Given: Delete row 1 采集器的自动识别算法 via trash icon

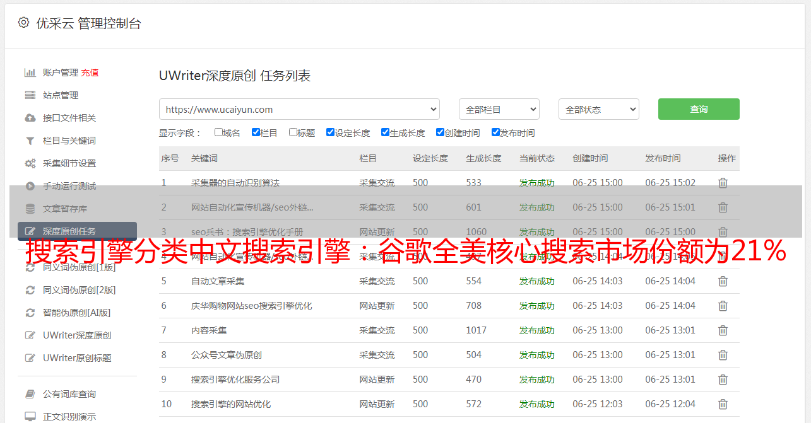Looking at the screenshot, I should [723, 183].
